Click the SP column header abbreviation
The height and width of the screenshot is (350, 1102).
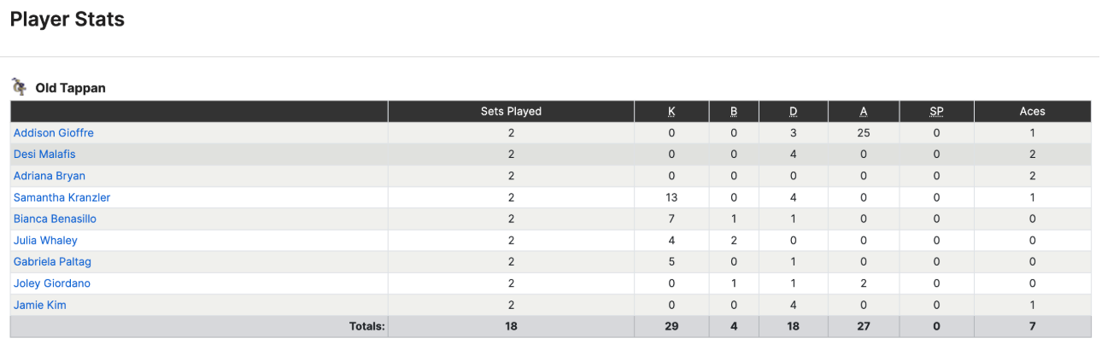coord(936,111)
